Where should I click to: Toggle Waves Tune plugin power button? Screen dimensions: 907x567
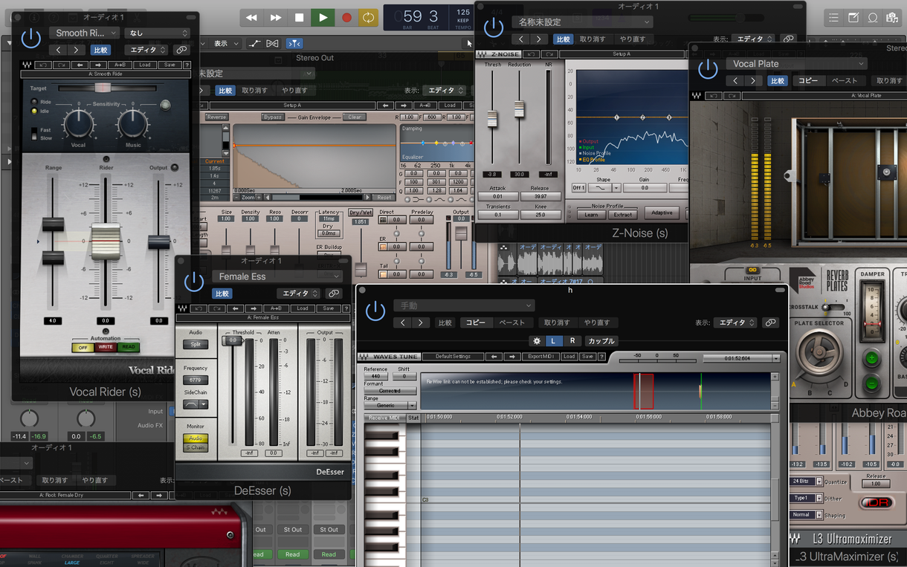[375, 311]
